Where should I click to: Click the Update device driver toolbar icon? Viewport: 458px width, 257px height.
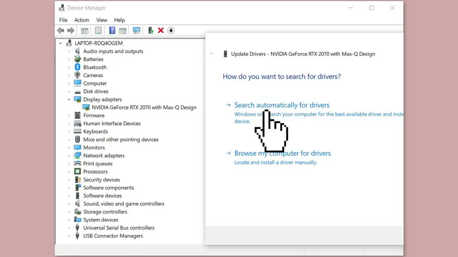150,30
